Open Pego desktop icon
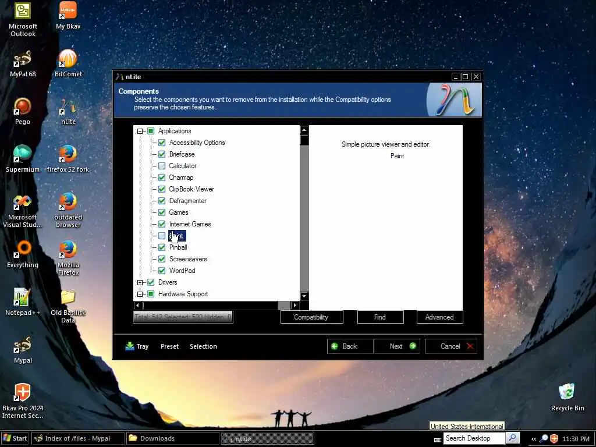The width and height of the screenshot is (596, 447). pos(23,111)
